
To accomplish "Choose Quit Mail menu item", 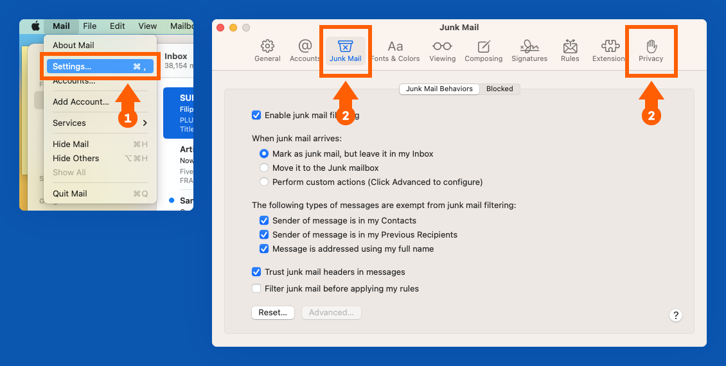I will point(100,194).
